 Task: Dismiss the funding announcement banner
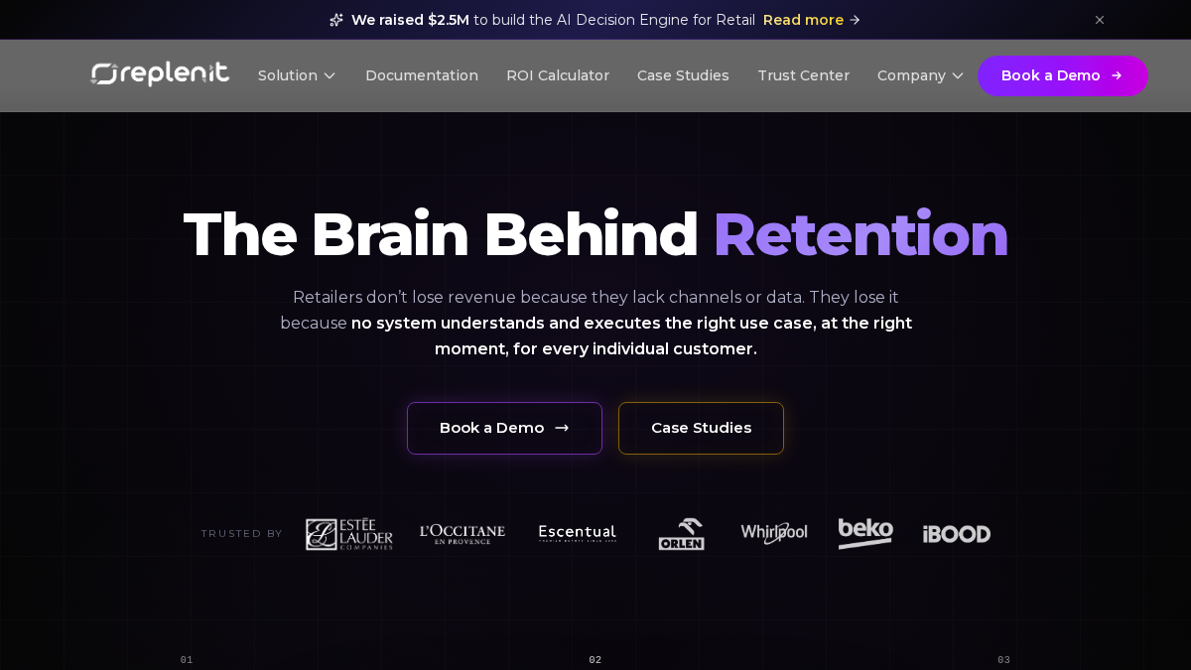tap(1100, 20)
